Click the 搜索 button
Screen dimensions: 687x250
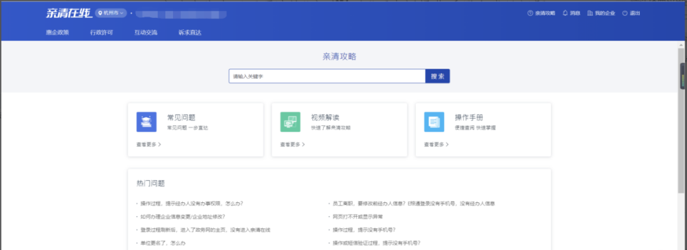click(x=437, y=76)
